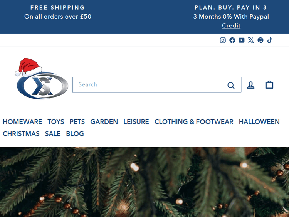Open the Instagram social icon
The height and width of the screenshot is (217, 289).
pyautogui.click(x=223, y=40)
